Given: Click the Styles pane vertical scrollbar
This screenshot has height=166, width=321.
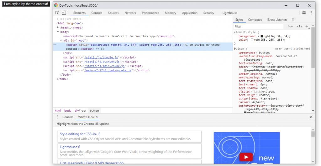Looking at the screenshot, I should point(313,48).
